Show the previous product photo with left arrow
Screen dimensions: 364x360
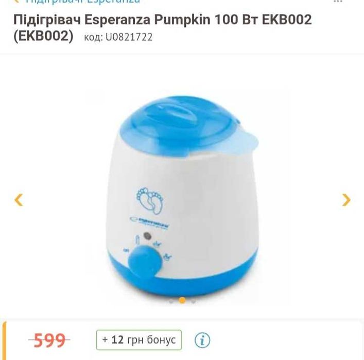pyautogui.click(x=19, y=200)
